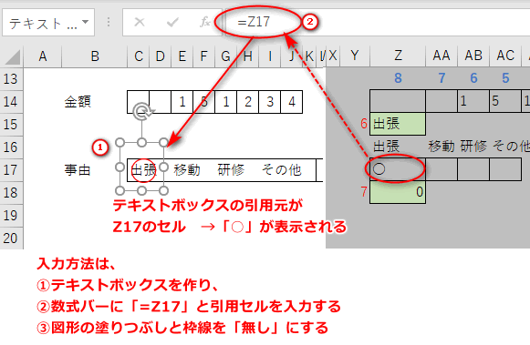Click blue number 5 in AC13
This screenshot has height=345, width=530.
click(505, 78)
